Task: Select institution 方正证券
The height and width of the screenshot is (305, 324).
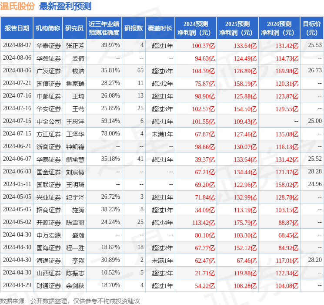Action: (49, 134)
